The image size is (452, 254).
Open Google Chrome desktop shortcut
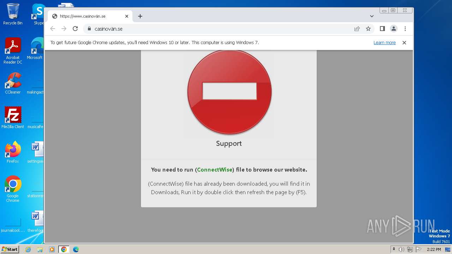pos(13,189)
